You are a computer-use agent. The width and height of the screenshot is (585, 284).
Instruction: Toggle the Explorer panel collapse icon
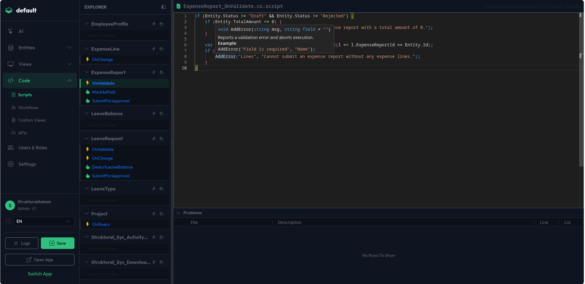tap(164, 7)
